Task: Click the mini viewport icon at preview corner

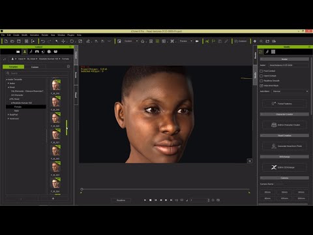Action: 250,161
